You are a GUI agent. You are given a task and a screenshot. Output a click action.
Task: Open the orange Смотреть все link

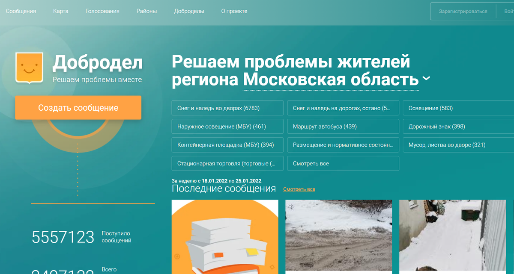tap(299, 189)
